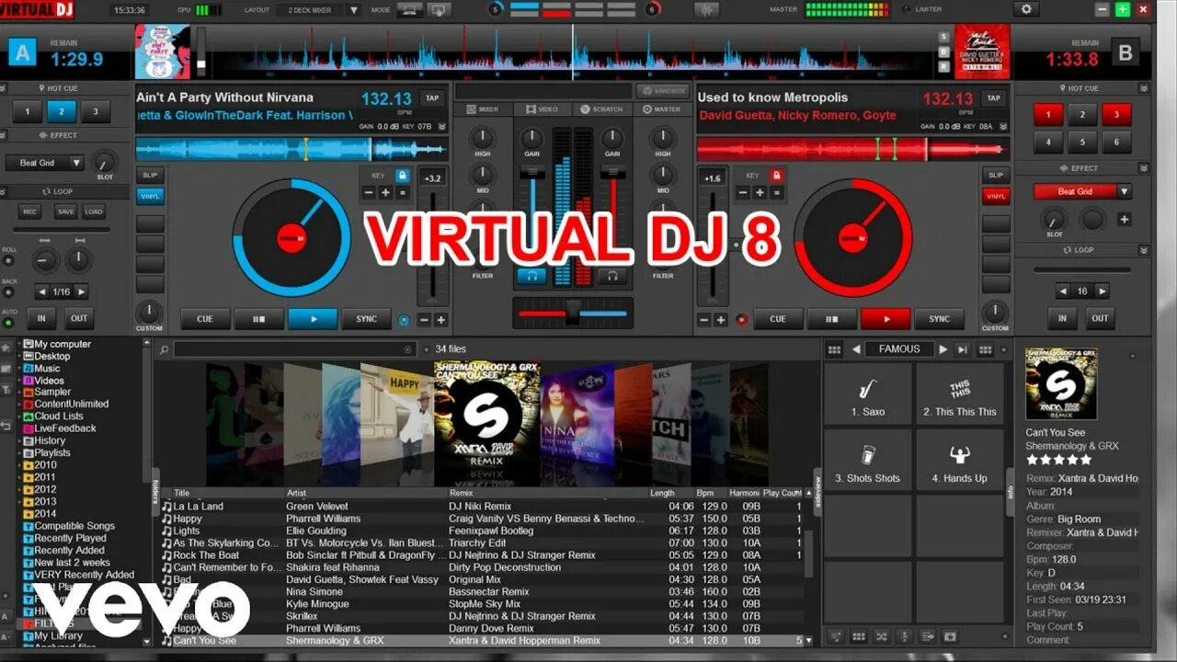Collapse deck B LOOP panel
1177x662 pixels.
1144,250
